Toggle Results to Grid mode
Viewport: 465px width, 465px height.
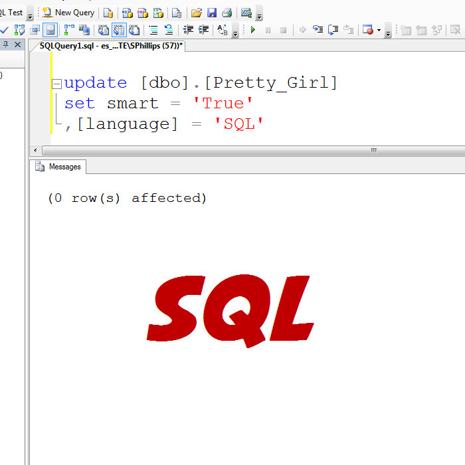[119, 30]
